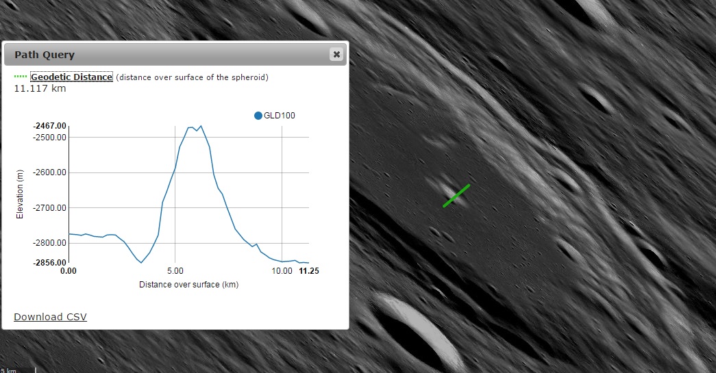This screenshot has width=716, height=373.
Task: Select the 11.117 km distance value
Action: click(40, 89)
